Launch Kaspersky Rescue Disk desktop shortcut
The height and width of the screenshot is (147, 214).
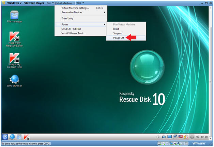click(x=14, y=61)
